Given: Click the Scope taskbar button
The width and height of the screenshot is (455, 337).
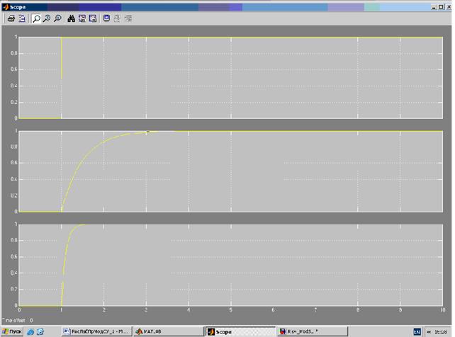Looking at the screenshot, I should [x=240, y=332].
